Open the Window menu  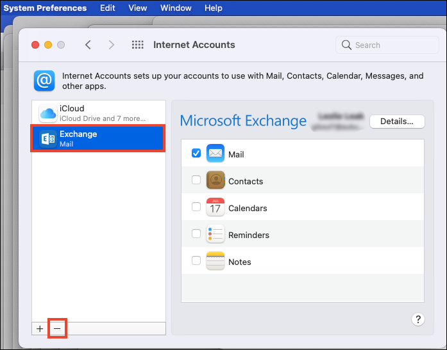[176, 8]
